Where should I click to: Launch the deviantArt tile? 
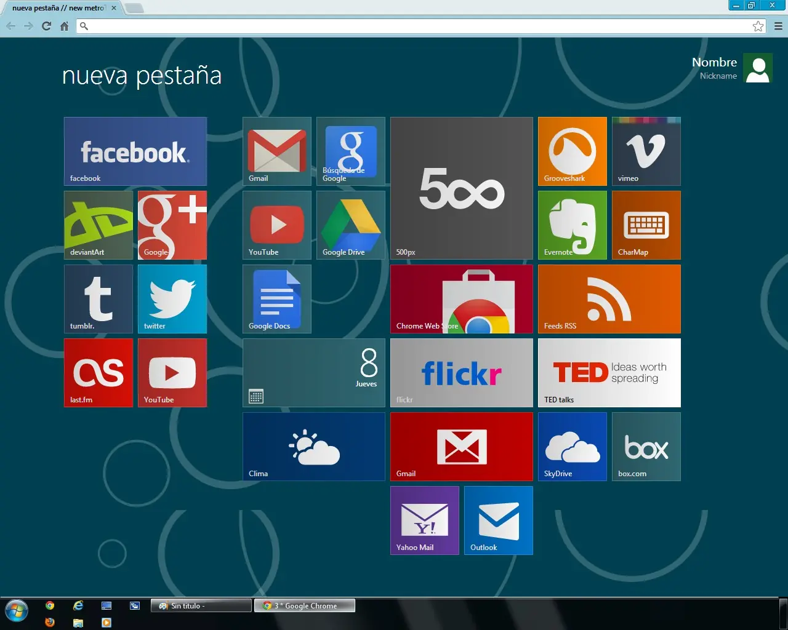[x=98, y=225]
